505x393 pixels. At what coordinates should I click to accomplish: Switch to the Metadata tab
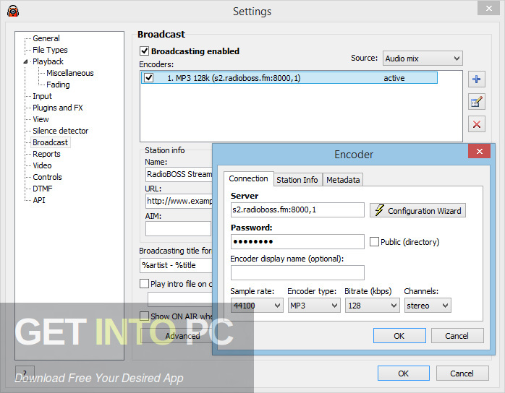click(x=343, y=180)
